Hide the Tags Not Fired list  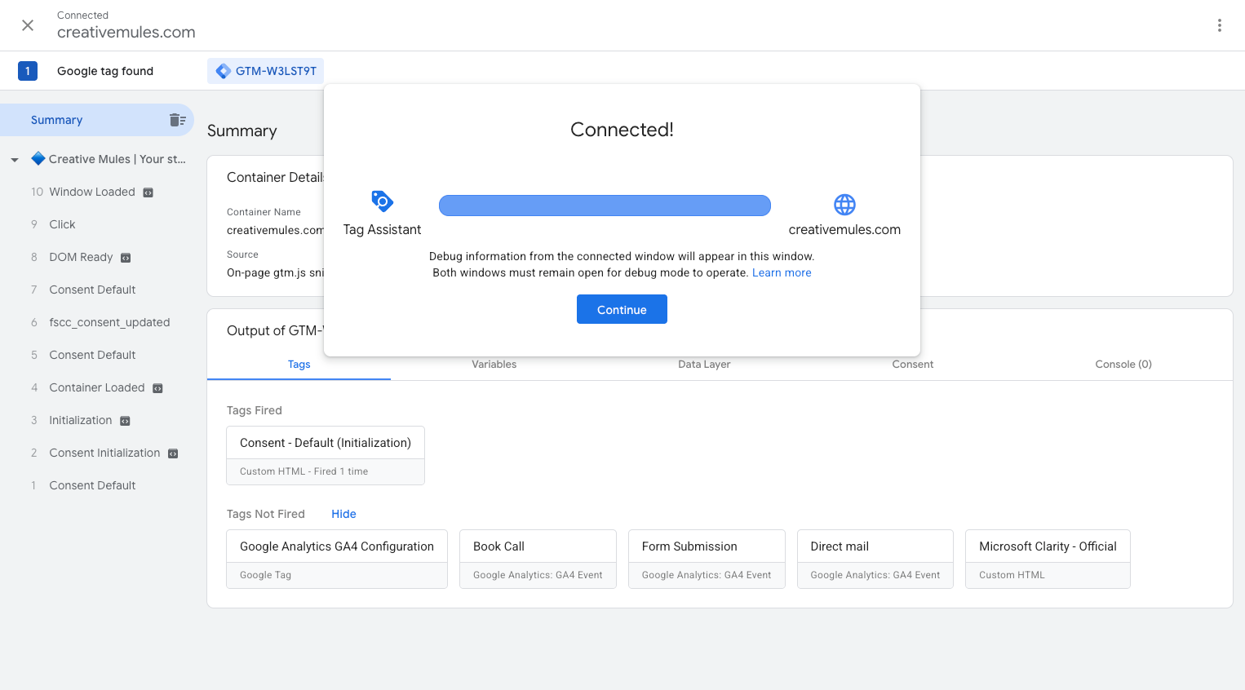coord(343,514)
